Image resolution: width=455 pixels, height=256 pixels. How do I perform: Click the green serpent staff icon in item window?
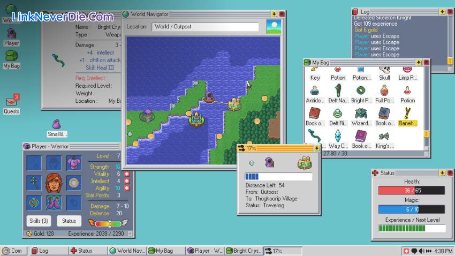(58, 61)
